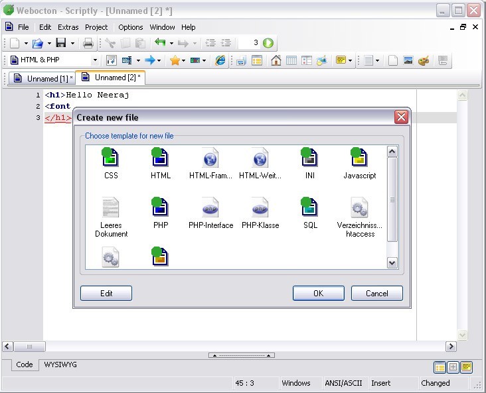Select the Leeres Dokument template

pos(111,217)
